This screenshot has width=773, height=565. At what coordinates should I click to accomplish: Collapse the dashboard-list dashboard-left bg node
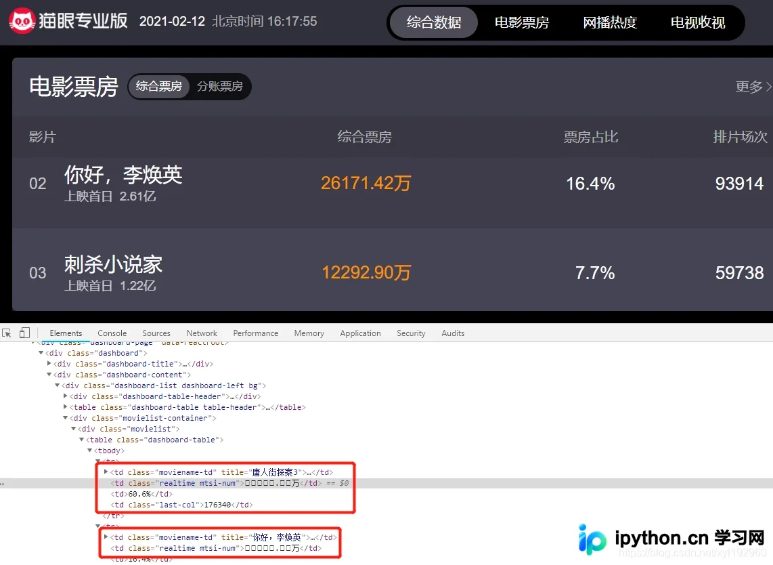pos(57,385)
